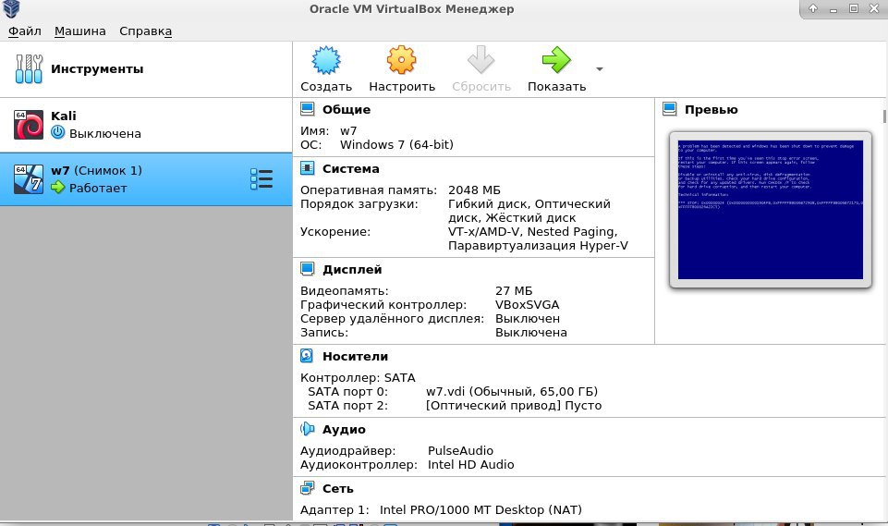Image resolution: width=888 pixels, height=526 pixels.
Task: Click the greyed-out Сбросить arrow icon
Action: point(480,60)
